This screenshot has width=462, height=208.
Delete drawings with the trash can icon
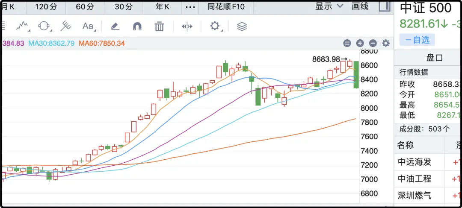pos(160,26)
